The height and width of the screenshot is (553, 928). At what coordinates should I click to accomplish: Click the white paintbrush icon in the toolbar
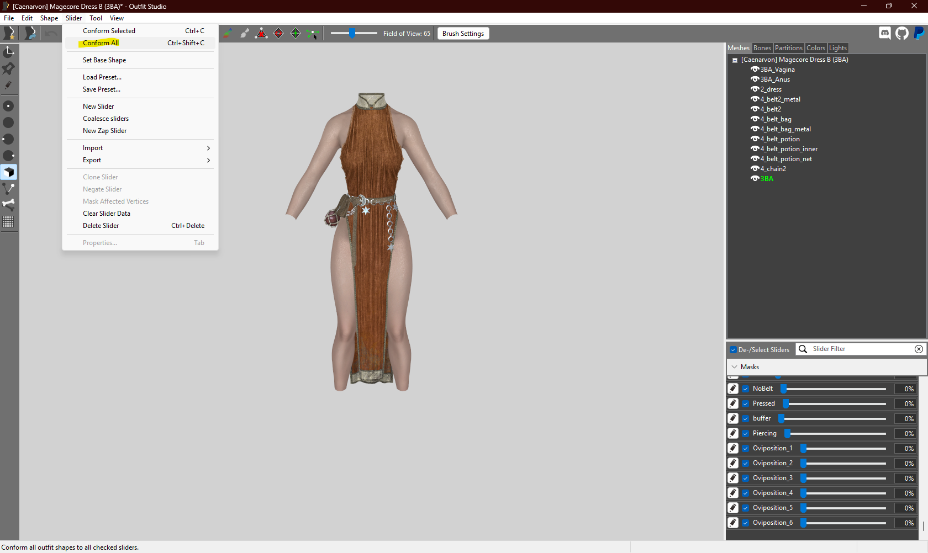coord(244,34)
